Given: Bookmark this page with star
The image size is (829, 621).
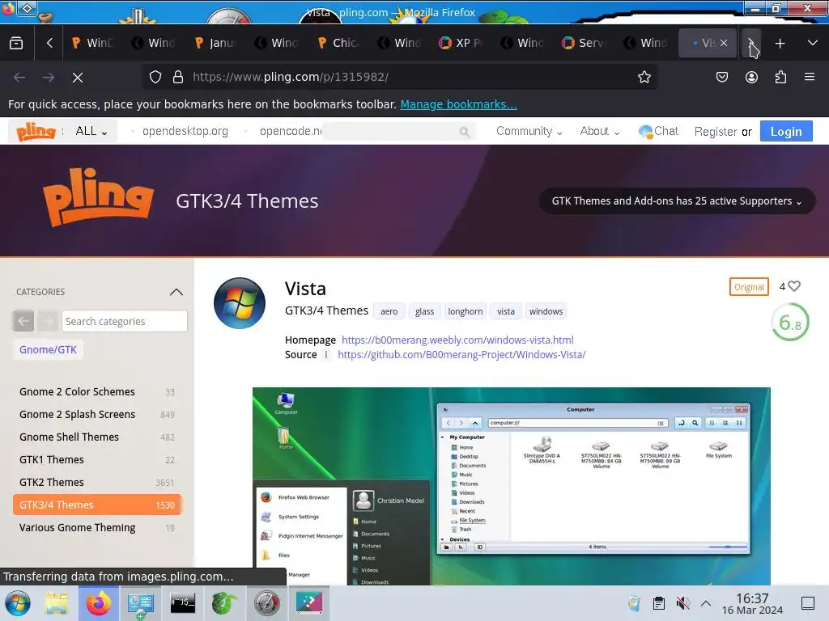Looking at the screenshot, I should tap(644, 77).
